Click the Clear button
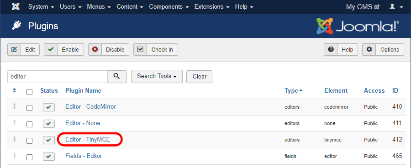 [x=199, y=77]
